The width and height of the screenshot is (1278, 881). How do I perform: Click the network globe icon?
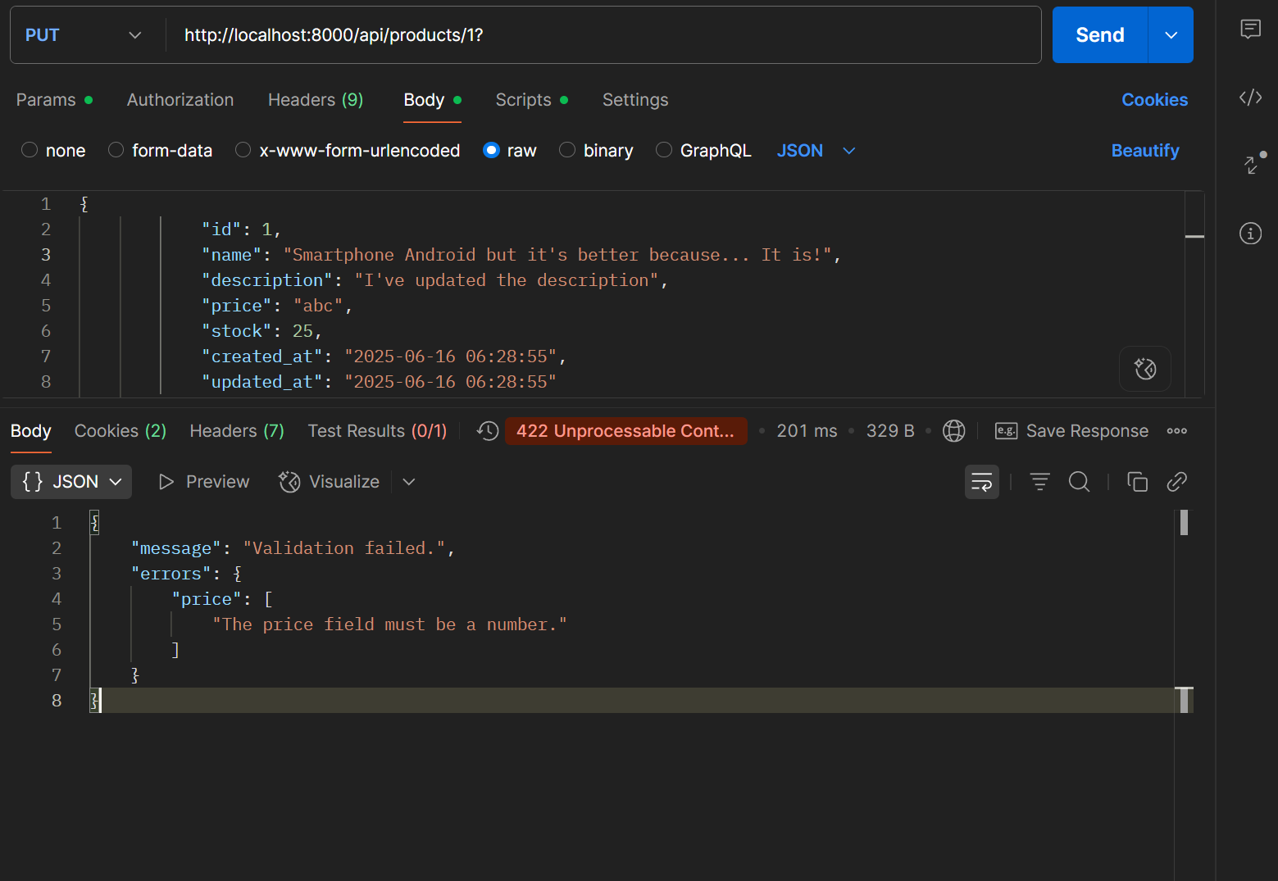click(953, 431)
